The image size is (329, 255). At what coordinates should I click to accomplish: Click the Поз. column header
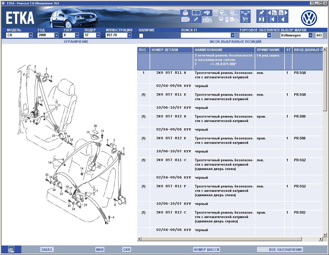pyautogui.click(x=143, y=50)
